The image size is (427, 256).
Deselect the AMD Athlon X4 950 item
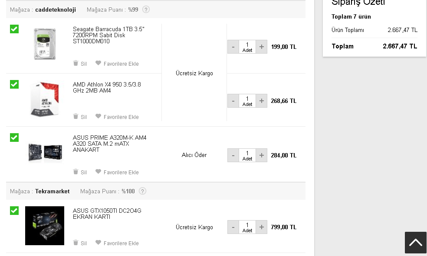coord(14,84)
